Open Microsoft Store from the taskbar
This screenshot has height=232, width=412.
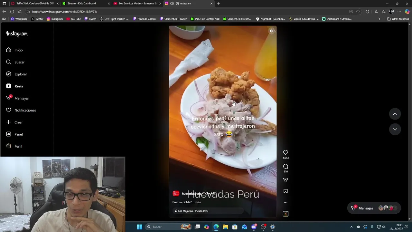click(x=235, y=227)
